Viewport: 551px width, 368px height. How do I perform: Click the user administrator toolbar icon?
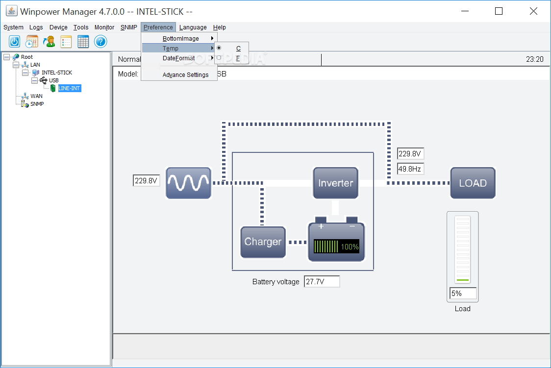point(49,42)
